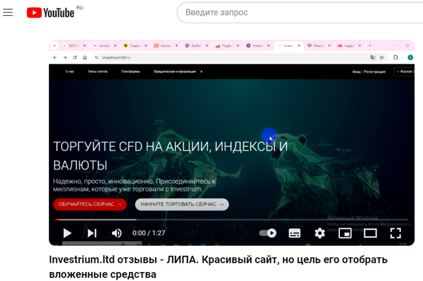Open the tab search chevron in the recorded browser
Image resolution: width=423 pixels, height=281 pixels.
click(54, 45)
